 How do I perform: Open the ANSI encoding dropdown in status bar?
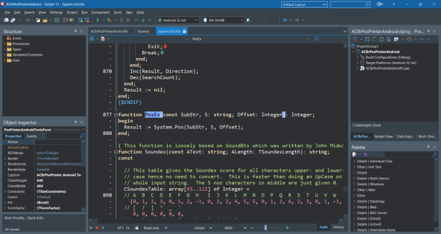click(245, 228)
